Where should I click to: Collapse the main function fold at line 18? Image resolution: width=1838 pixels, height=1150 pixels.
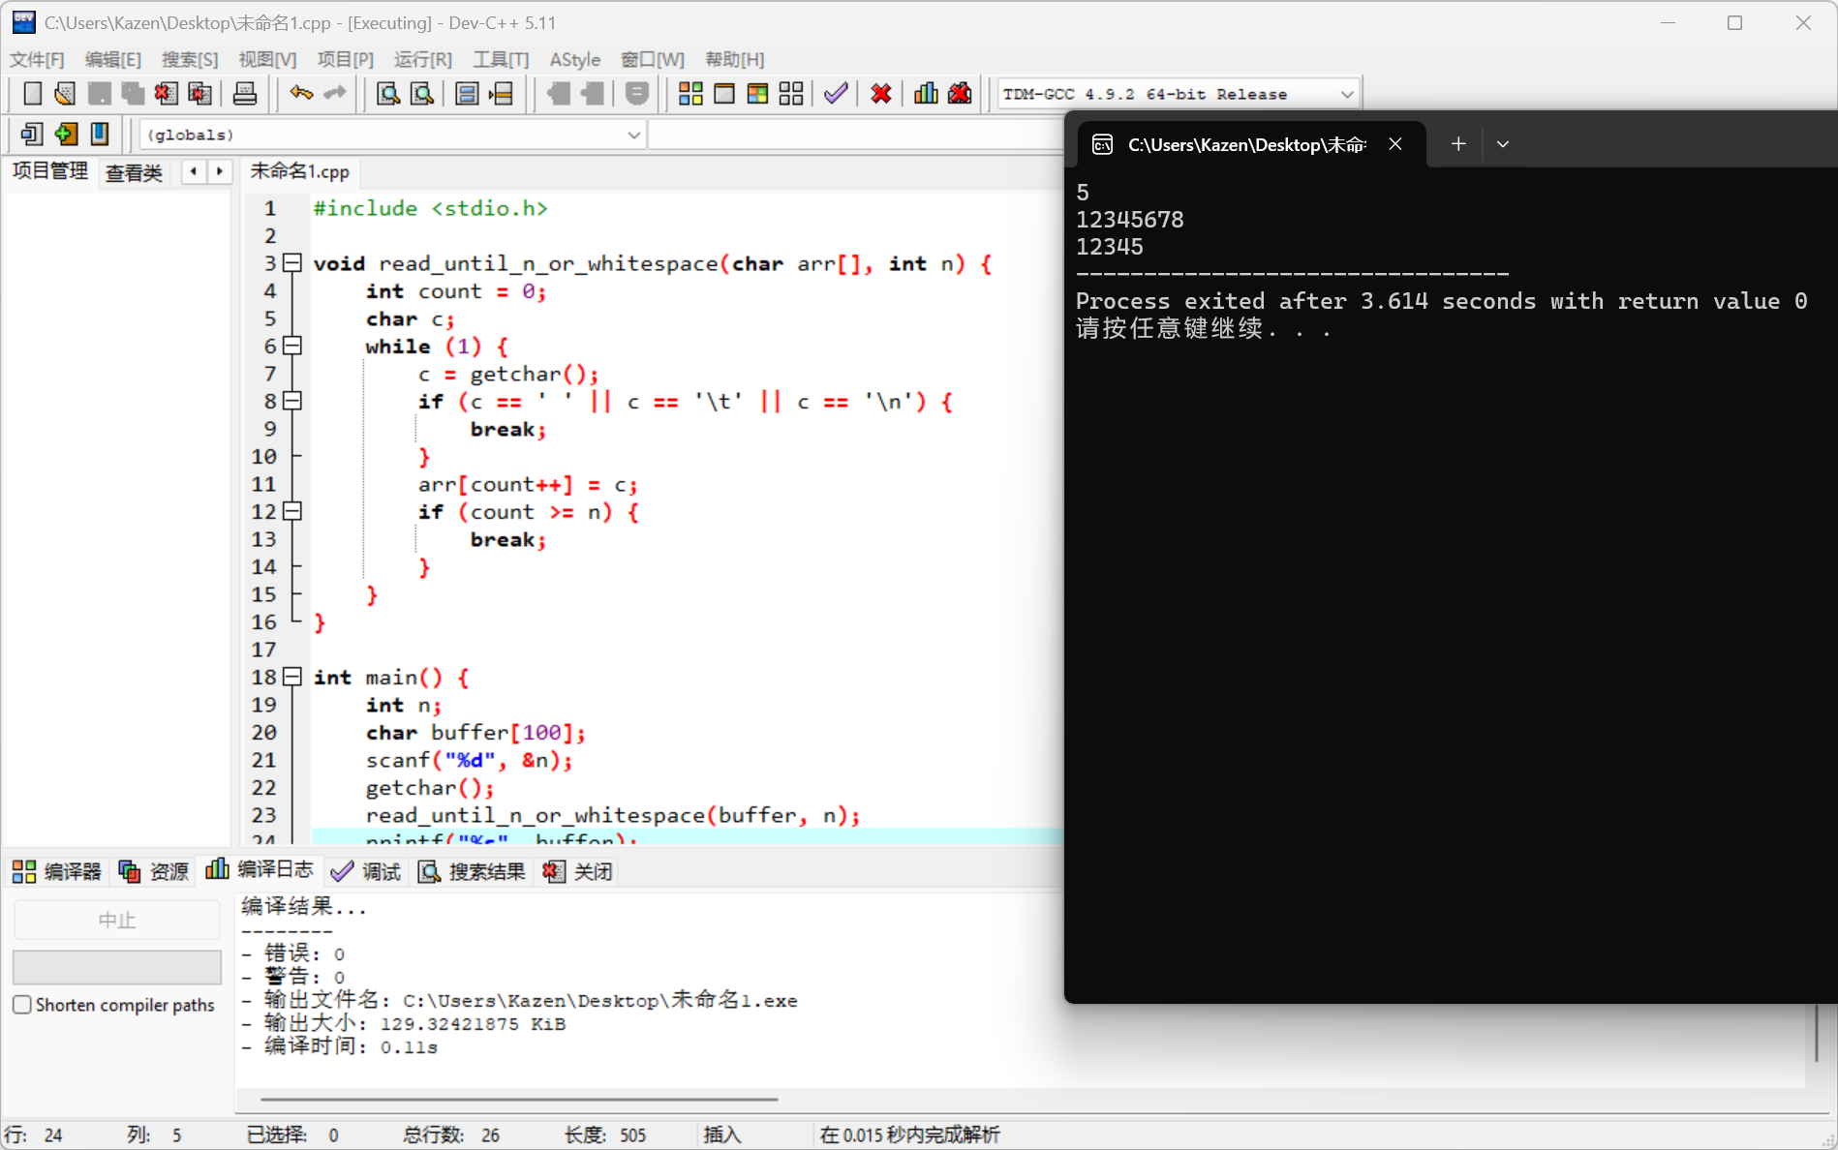292,677
